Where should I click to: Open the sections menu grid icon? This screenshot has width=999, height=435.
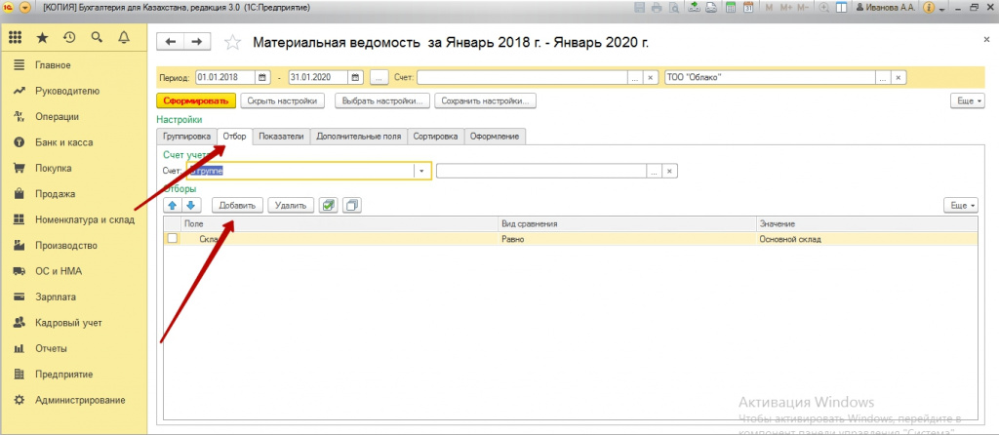[x=16, y=38]
